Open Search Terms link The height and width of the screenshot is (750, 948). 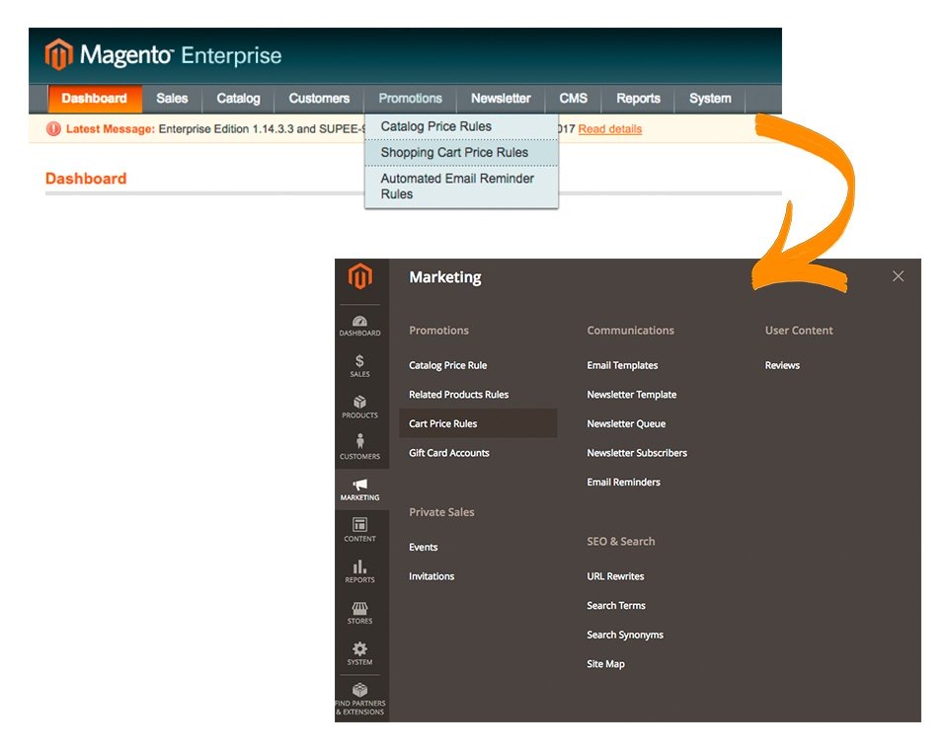(616, 605)
